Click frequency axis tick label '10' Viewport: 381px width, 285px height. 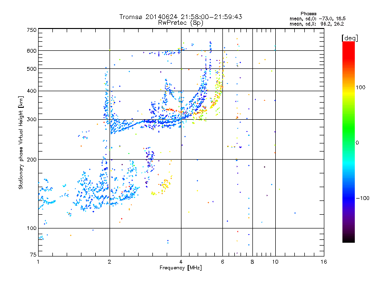coord(275,262)
